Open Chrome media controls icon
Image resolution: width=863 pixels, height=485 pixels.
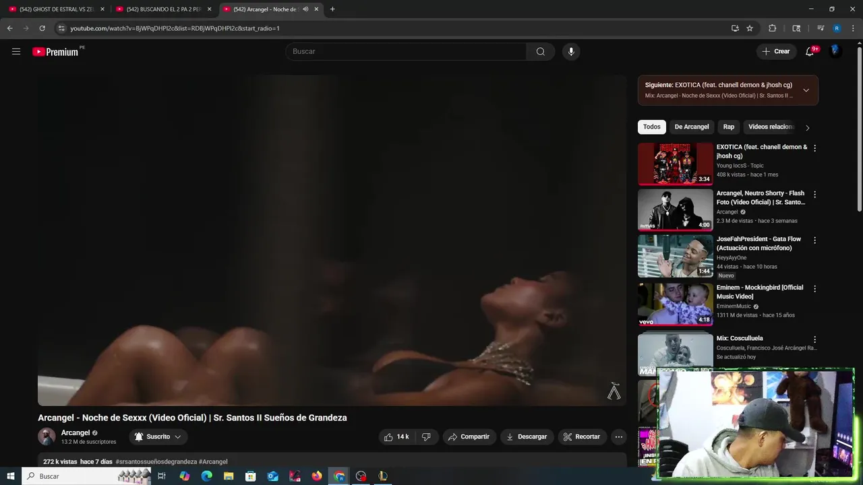tap(821, 28)
